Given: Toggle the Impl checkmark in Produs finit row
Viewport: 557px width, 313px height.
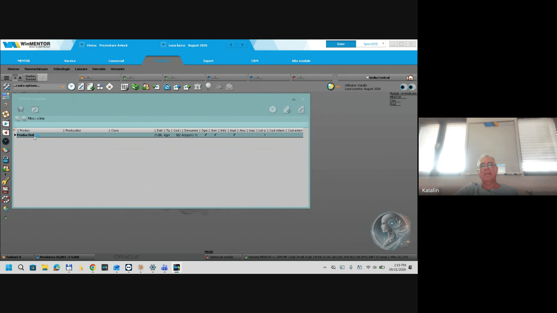Looking at the screenshot, I should [234, 135].
